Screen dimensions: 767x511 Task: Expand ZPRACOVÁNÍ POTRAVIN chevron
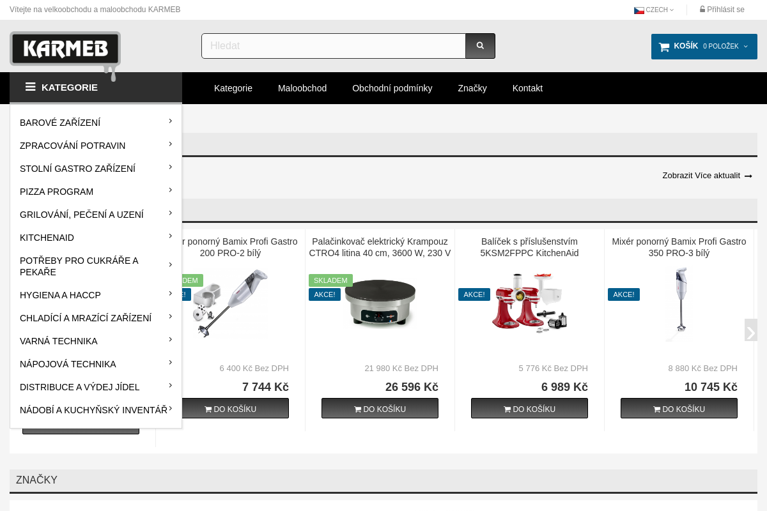click(171, 144)
